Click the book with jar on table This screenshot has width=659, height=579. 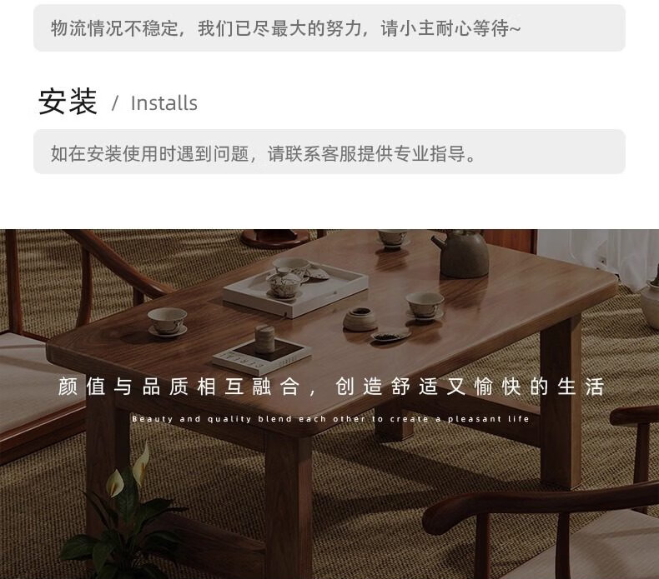262,356
